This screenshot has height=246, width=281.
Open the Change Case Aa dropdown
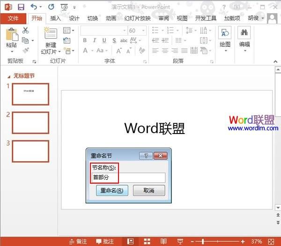(102, 51)
